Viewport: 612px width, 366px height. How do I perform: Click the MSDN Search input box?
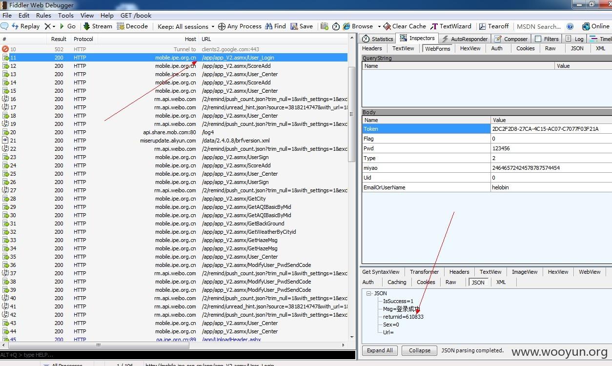point(538,26)
